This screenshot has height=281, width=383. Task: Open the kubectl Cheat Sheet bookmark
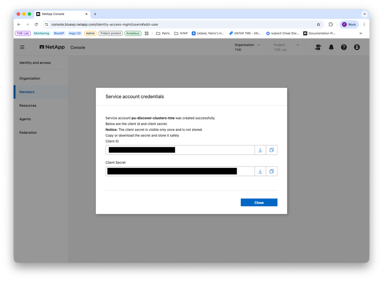tap(283, 33)
